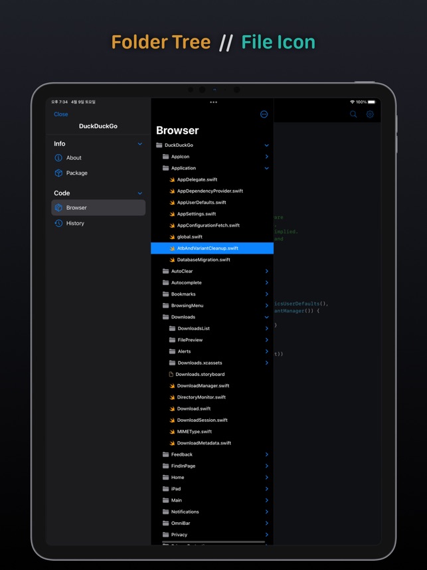The width and height of the screenshot is (427, 570).
Task: Expand the BrowsingMenu folder chevron
Action: click(x=267, y=306)
